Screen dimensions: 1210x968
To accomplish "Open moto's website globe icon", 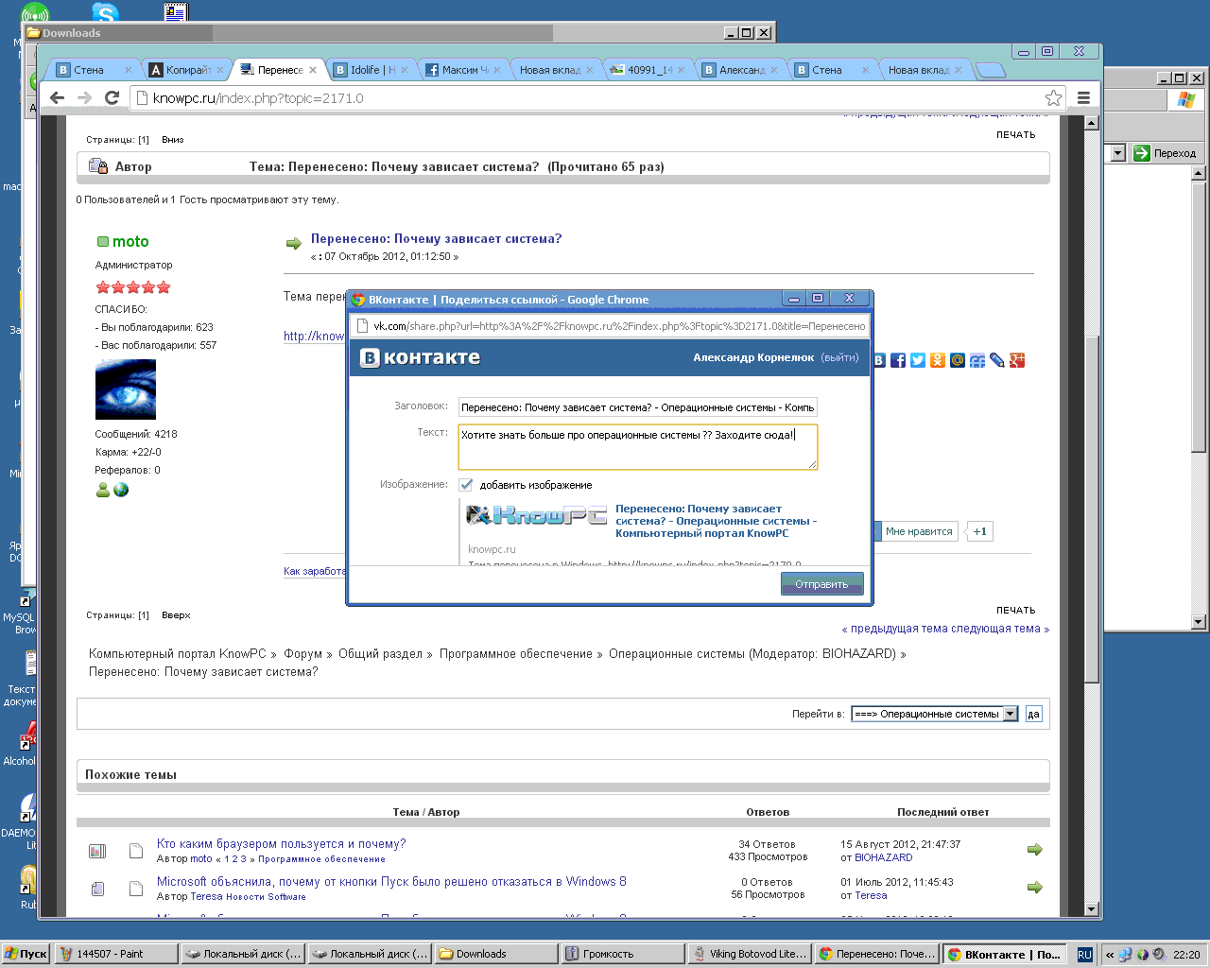I will pos(121,490).
